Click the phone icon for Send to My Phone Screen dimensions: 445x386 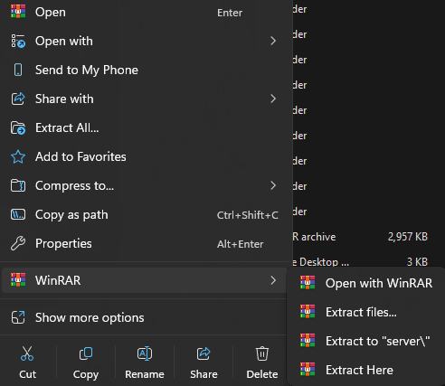18,70
